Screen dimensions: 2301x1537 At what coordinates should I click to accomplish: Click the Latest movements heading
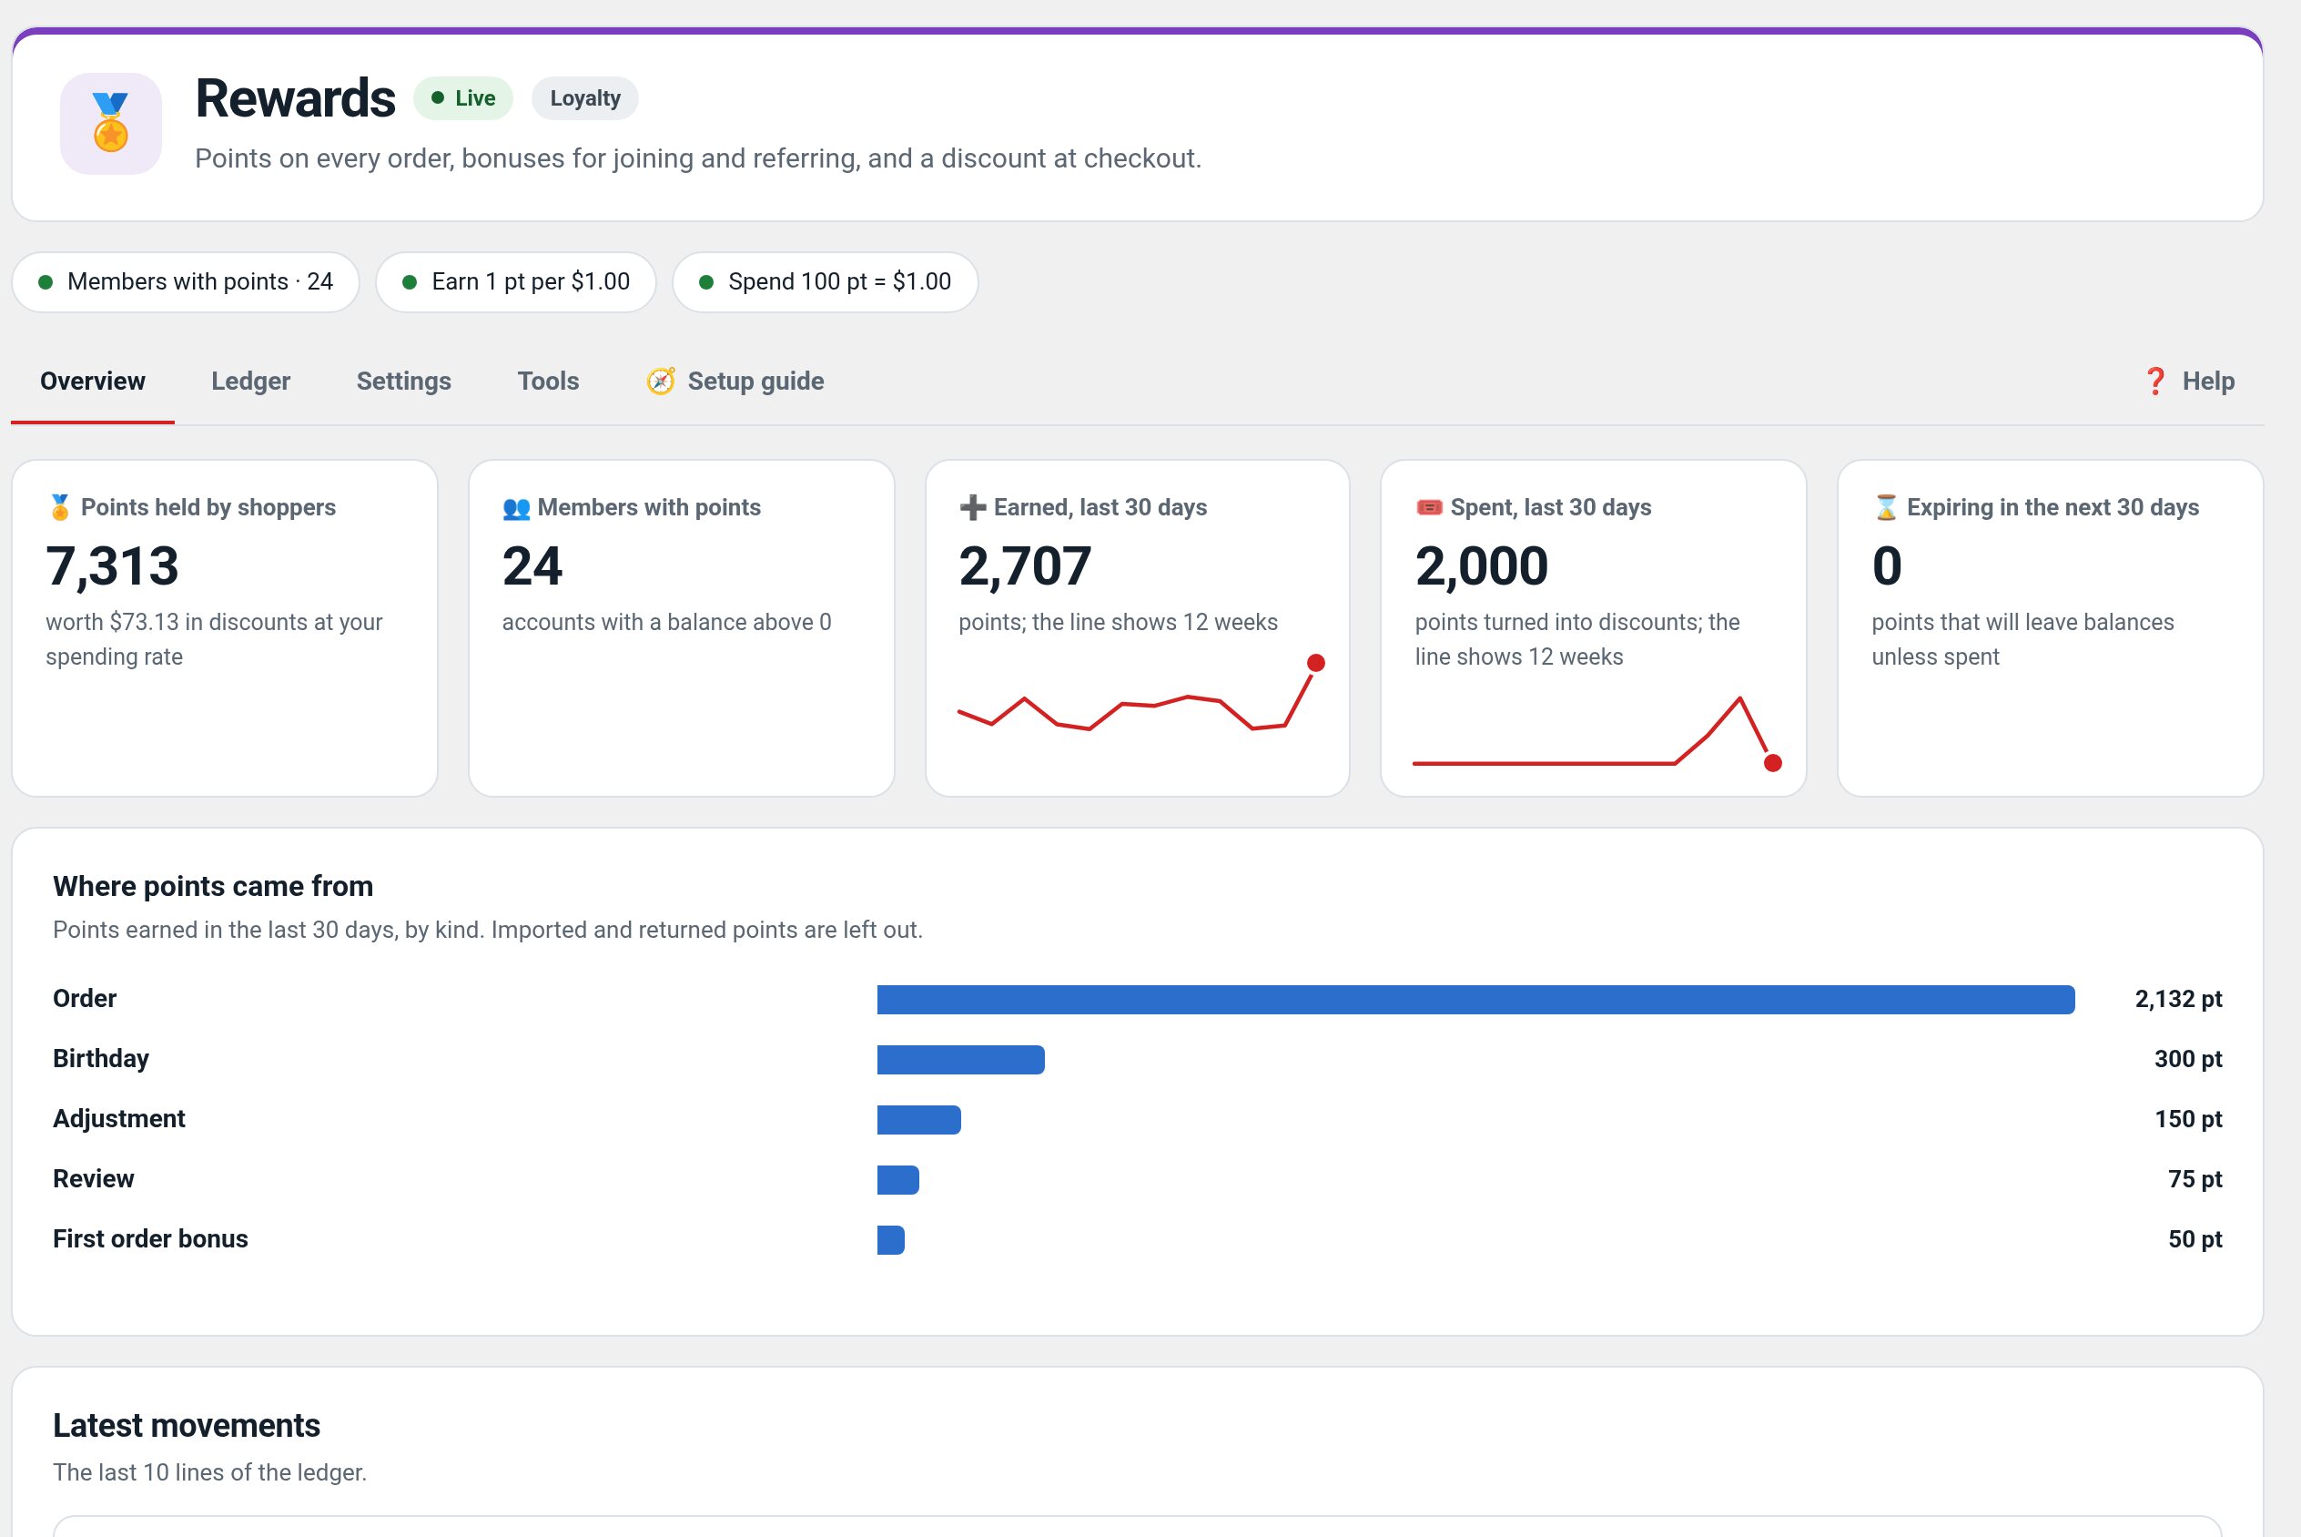pyautogui.click(x=188, y=1425)
